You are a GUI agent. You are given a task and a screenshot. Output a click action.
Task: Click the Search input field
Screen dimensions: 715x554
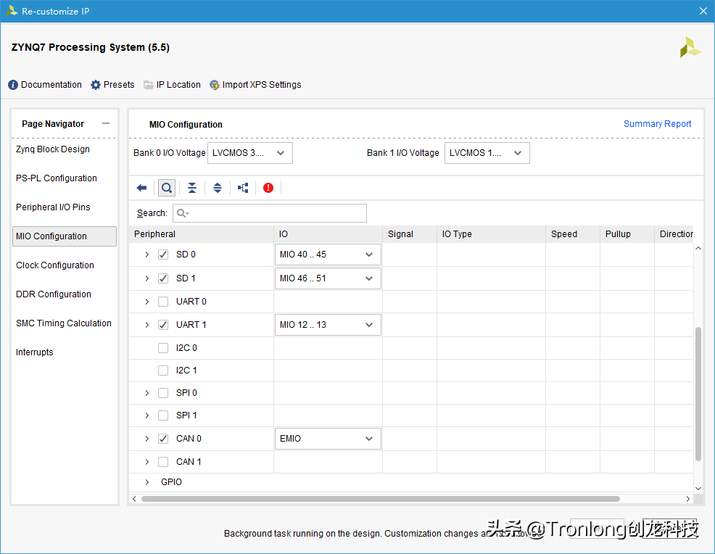coord(270,213)
